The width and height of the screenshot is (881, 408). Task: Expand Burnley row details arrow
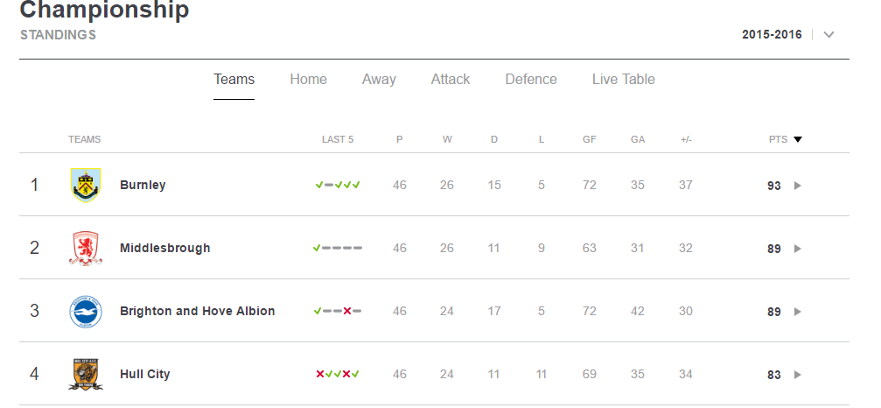pos(797,186)
